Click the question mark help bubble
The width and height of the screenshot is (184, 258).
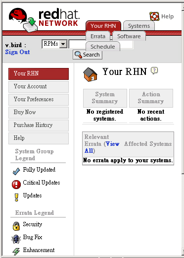(x=154, y=71)
